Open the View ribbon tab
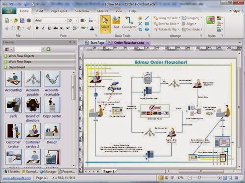Image resolution: width=245 pixels, height=183 pixels. [119, 11]
